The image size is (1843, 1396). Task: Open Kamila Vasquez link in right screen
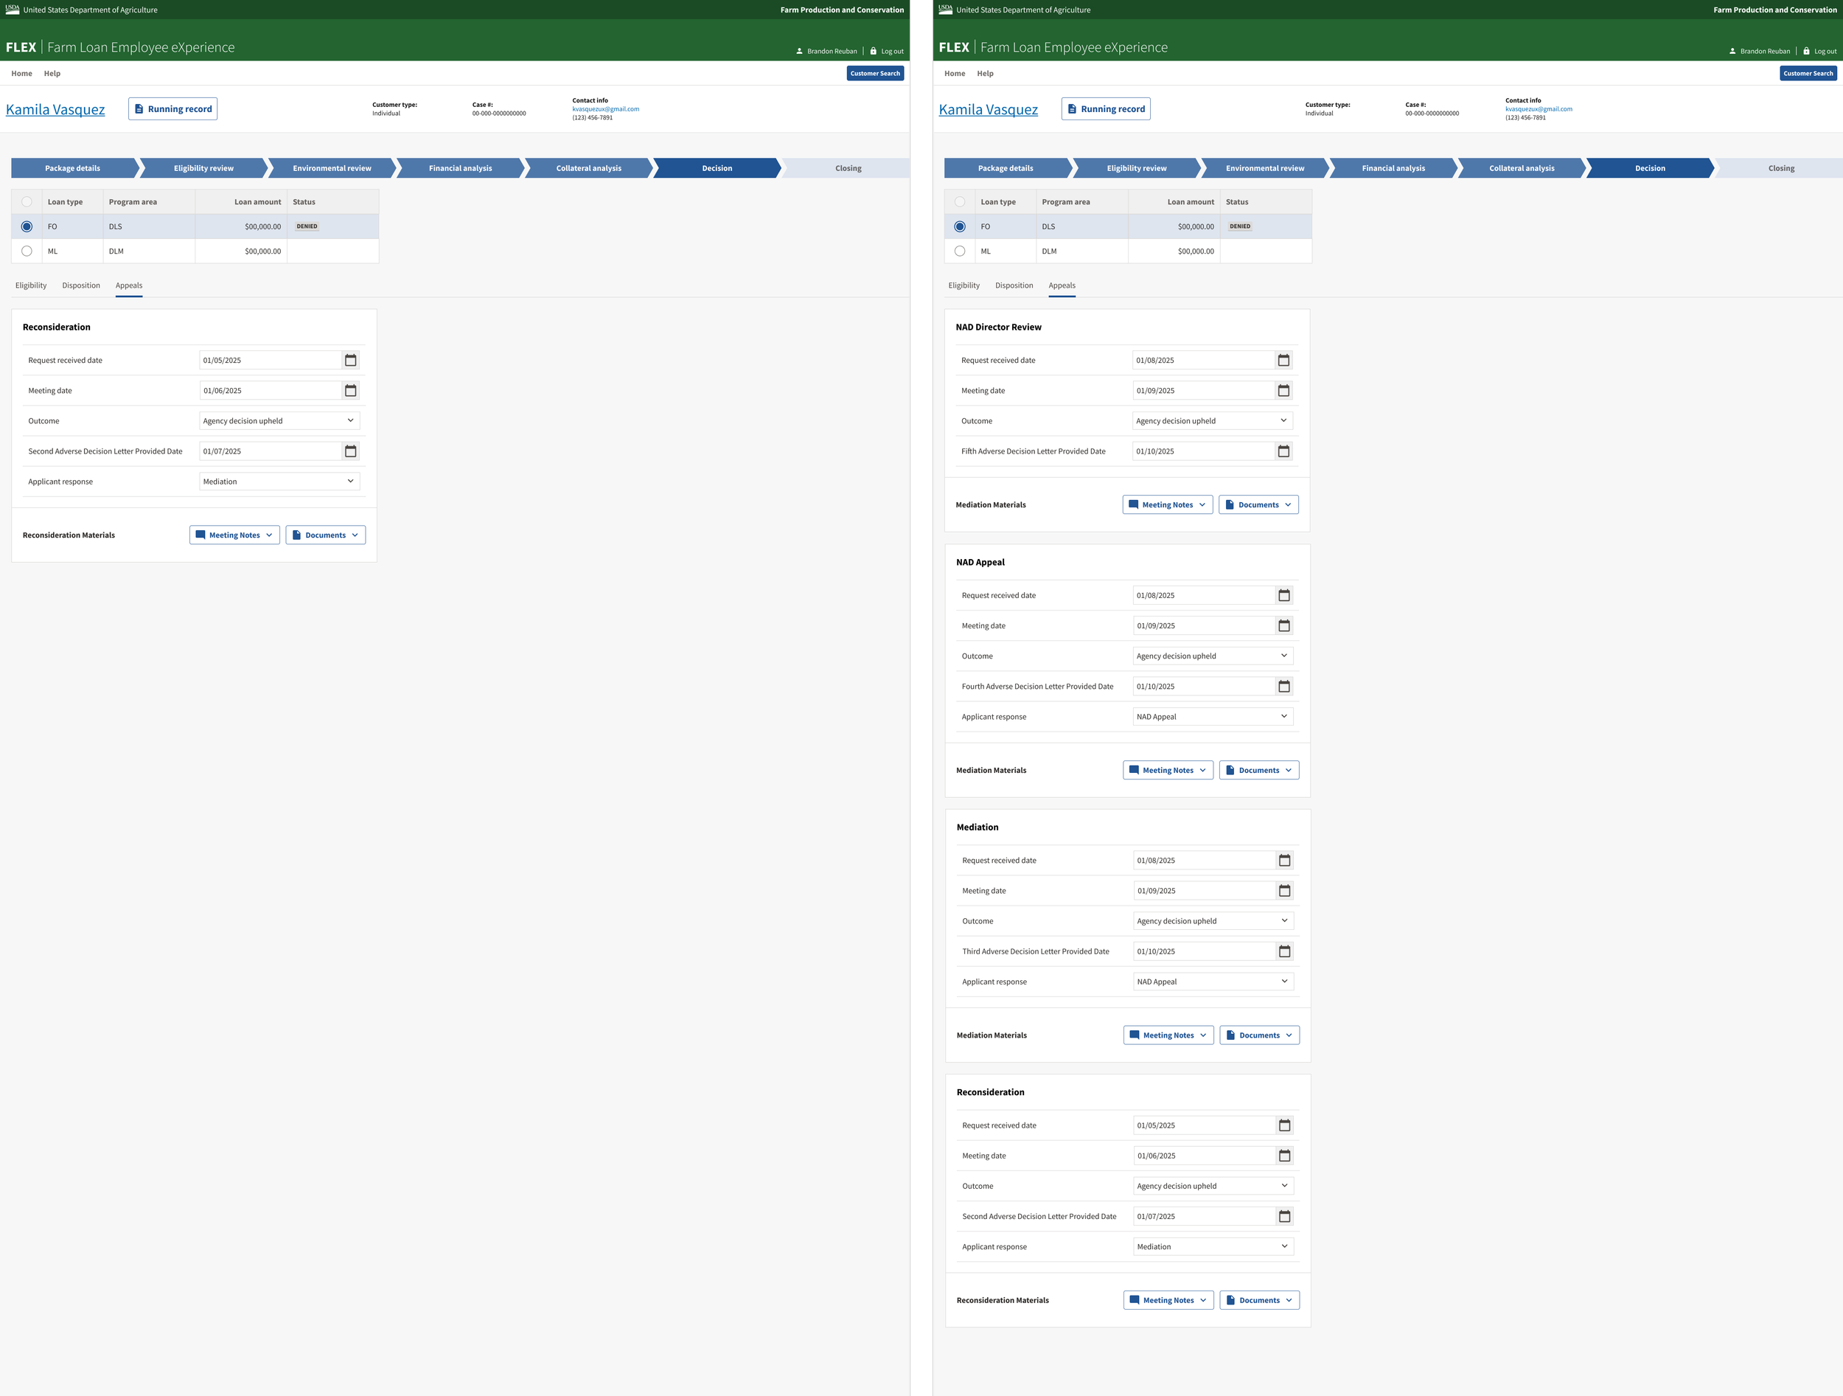[x=988, y=109]
